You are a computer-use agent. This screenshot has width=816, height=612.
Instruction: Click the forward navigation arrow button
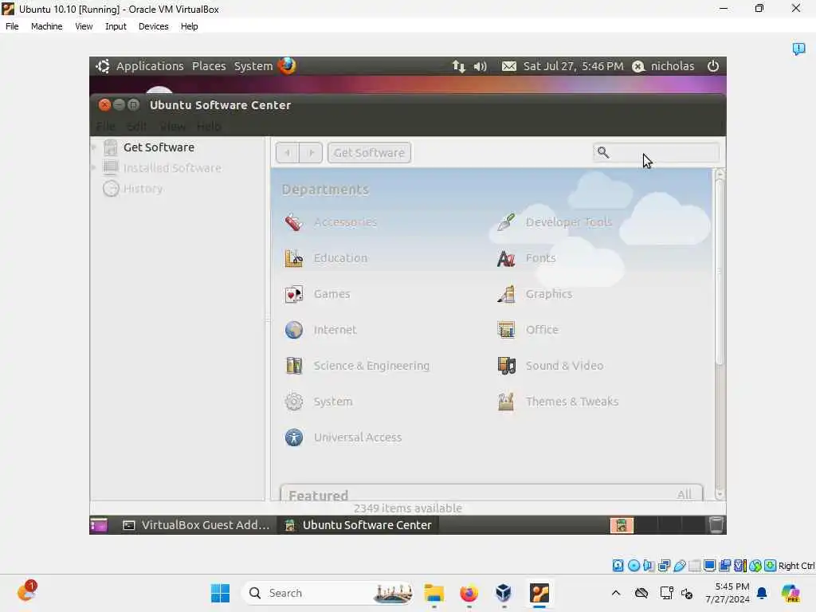point(311,152)
